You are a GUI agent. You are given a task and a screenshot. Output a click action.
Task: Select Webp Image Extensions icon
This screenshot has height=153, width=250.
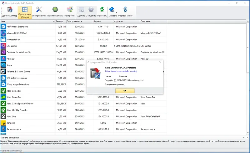pyautogui.click(x=3, y=84)
